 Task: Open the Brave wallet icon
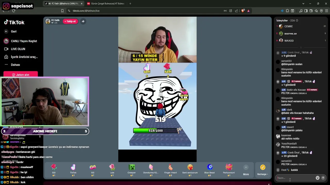click(x=311, y=11)
